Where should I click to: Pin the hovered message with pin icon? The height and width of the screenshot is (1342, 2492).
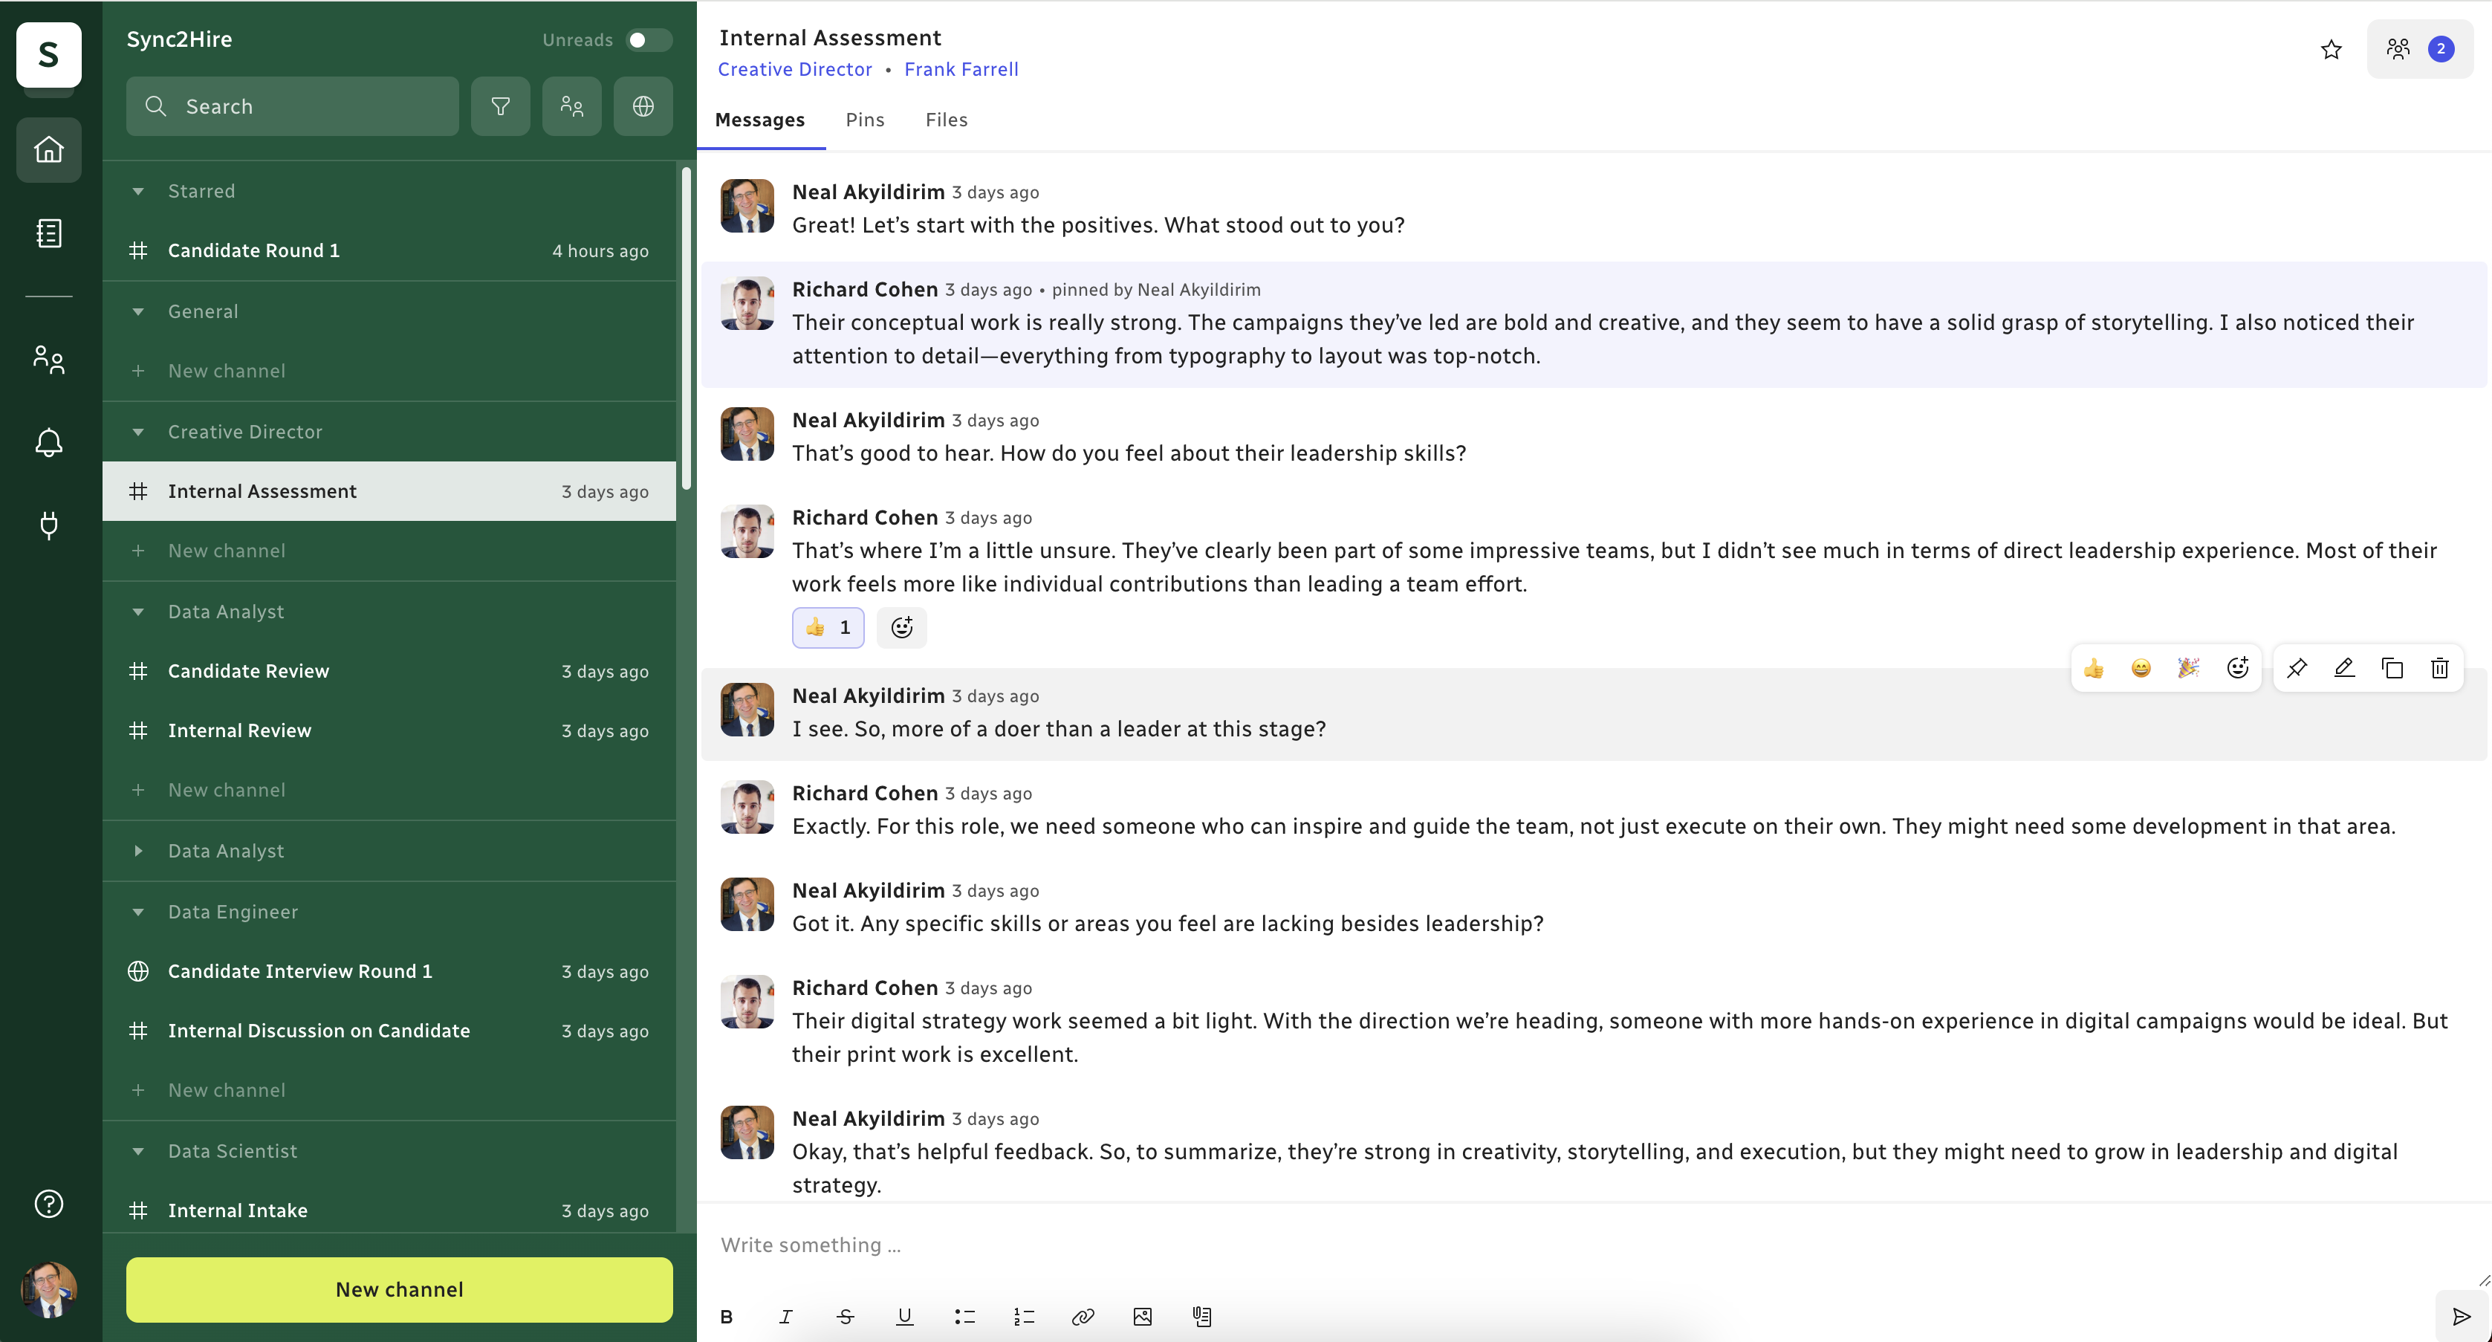[2296, 667]
